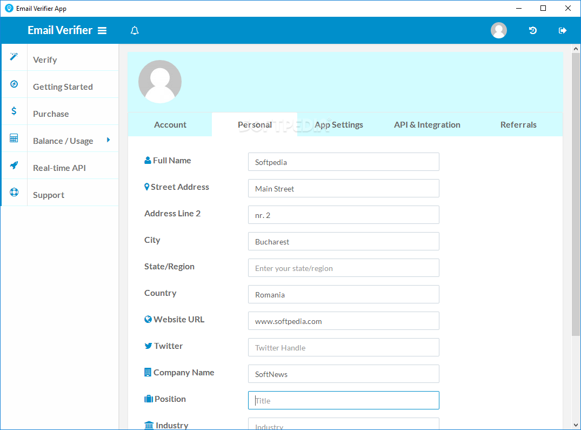Switch to App Settings tab

[339, 124]
